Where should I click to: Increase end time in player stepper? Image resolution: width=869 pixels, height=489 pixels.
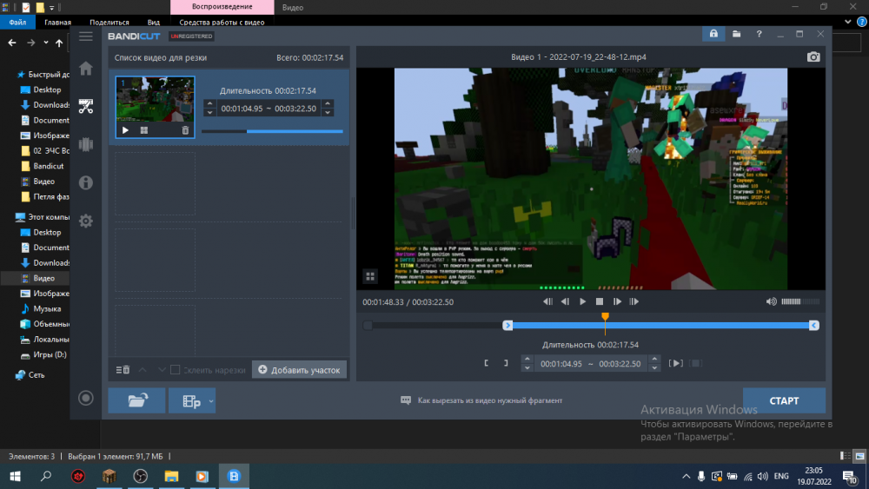[x=654, y=360]
